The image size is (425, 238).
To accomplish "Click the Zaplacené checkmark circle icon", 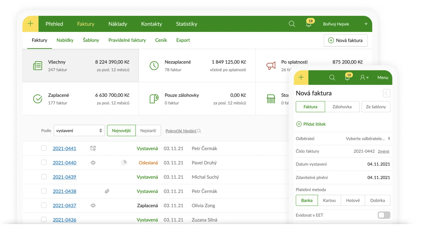I will coord(38,99).
